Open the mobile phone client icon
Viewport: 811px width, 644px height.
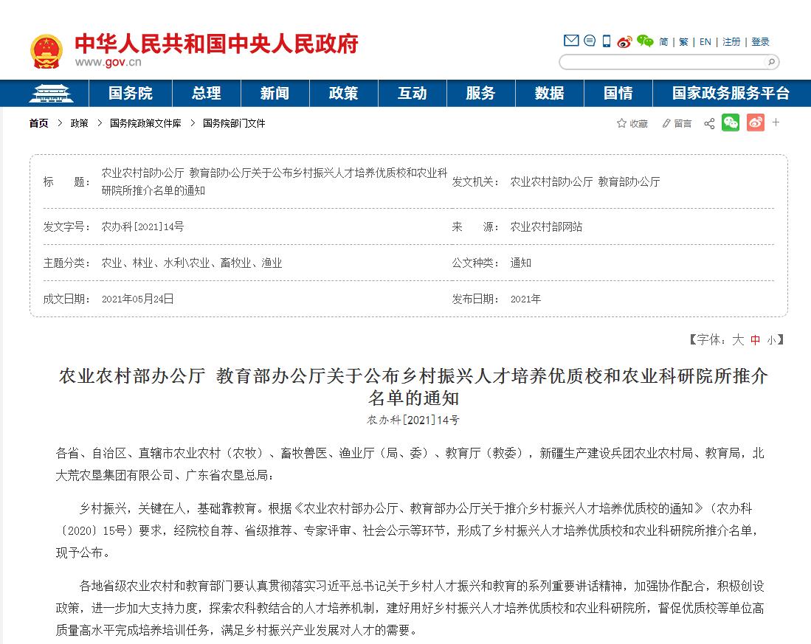(x=607, y=41)
